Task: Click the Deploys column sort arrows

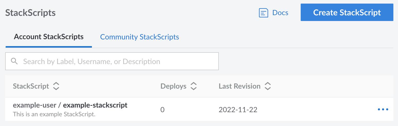Action: click(193, 86)
